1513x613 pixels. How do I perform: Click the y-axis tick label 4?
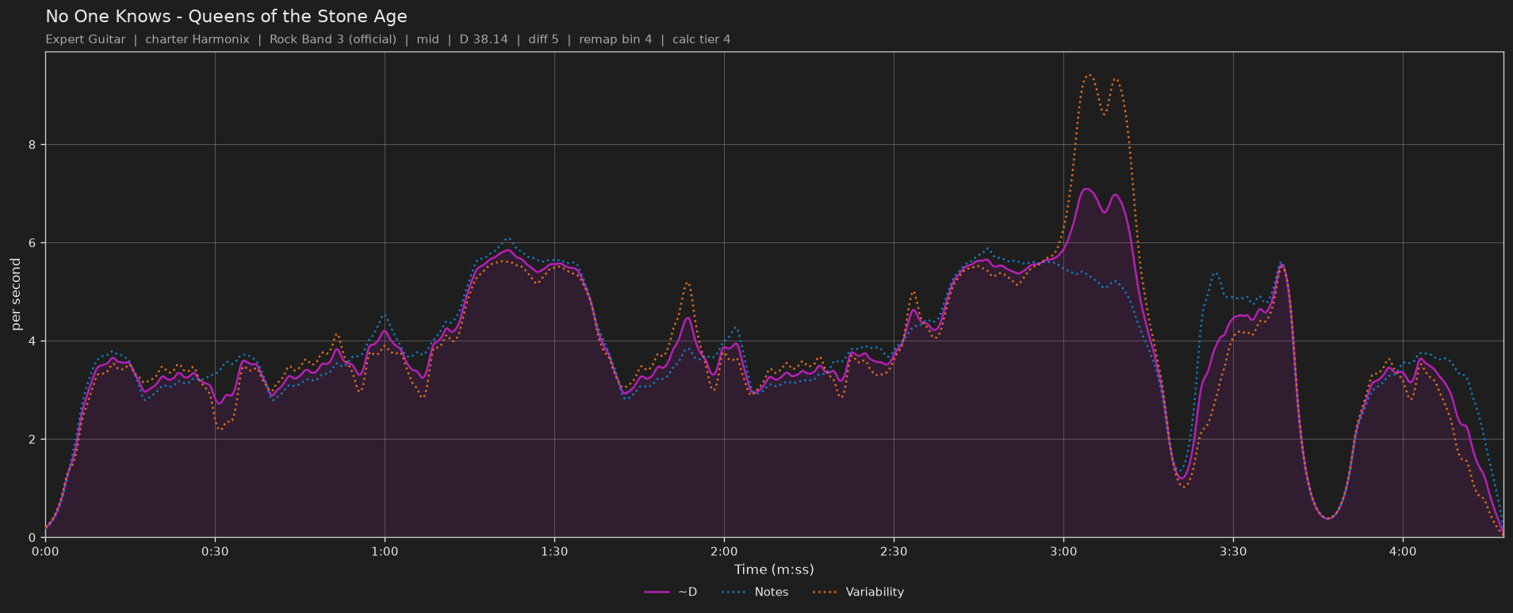34,341
